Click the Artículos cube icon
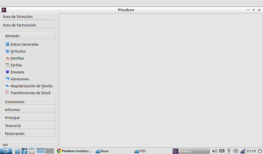The width and height of the screenshot is (263, 154). tap(7, 51)
